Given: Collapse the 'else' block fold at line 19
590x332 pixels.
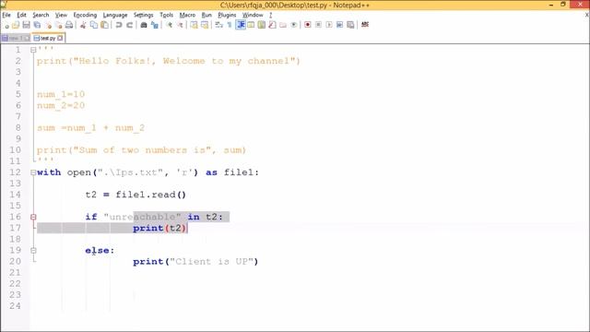Looking at the screenshot, I should tap(33, 250).
